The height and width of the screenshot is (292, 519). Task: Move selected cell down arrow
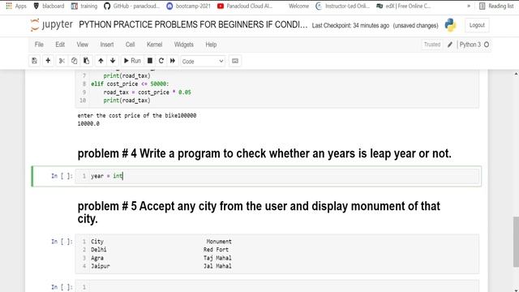113,61
